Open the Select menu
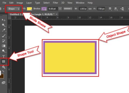129x93 pixels. pos(46,3)
